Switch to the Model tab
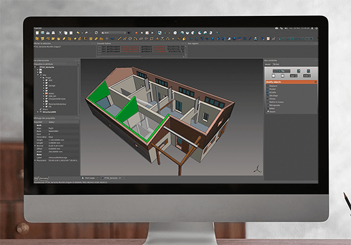351x245 pixels. point(268,64)
